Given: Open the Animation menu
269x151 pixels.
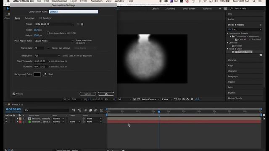Looking at the screenshot, I should pyautogui.click(x=96, y=1).
